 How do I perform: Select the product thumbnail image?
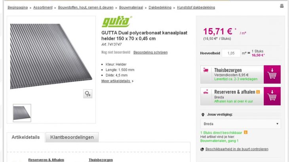click(x=22, y=113)
